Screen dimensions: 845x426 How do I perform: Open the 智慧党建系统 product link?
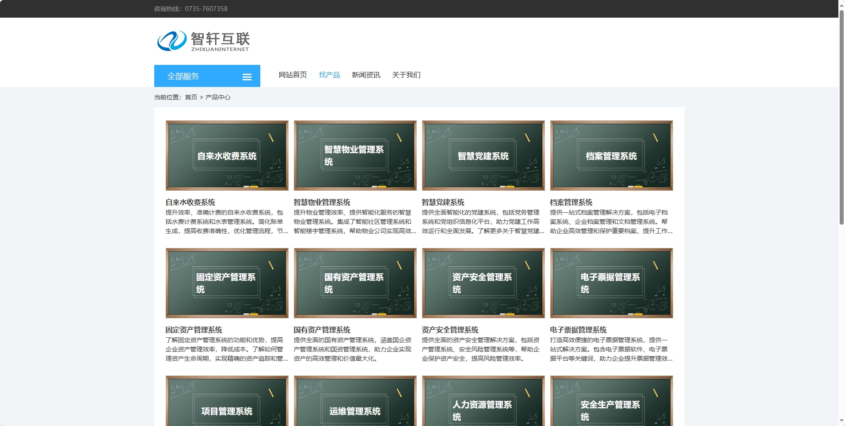click(443, 202)
